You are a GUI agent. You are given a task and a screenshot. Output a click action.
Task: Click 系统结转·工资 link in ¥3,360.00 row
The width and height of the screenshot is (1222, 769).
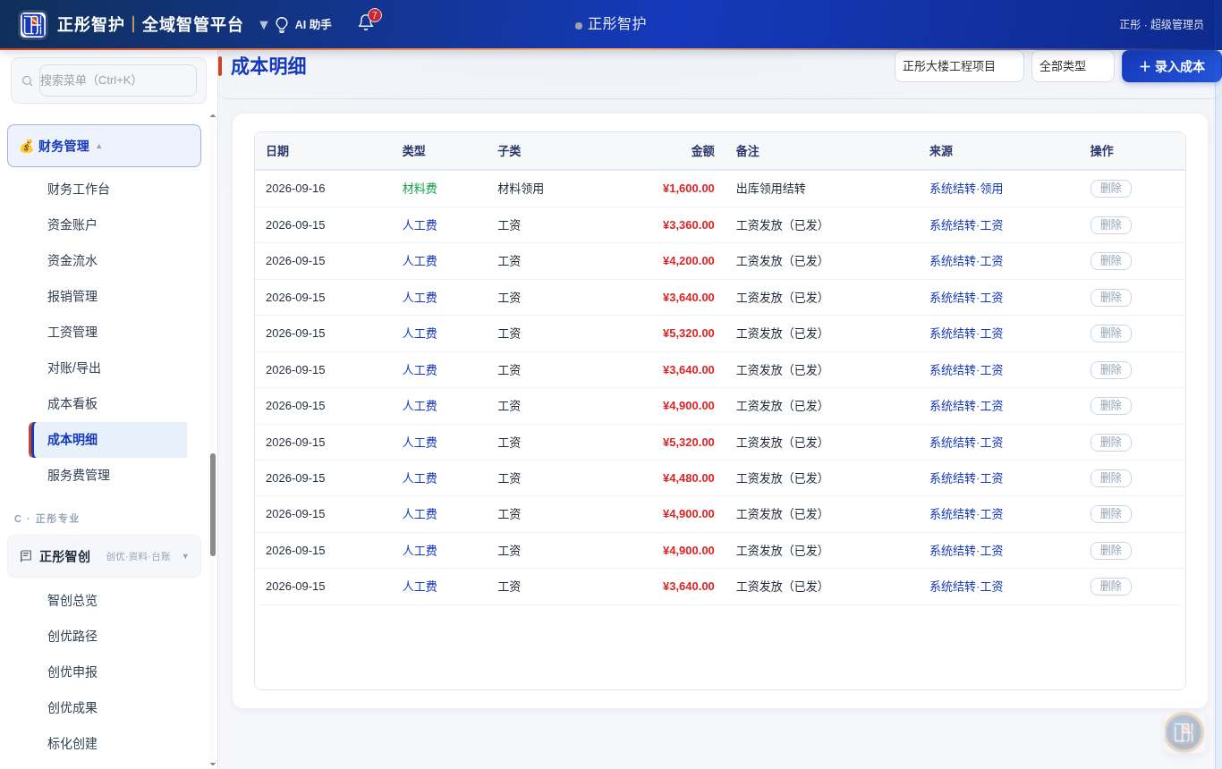point(966,224)
